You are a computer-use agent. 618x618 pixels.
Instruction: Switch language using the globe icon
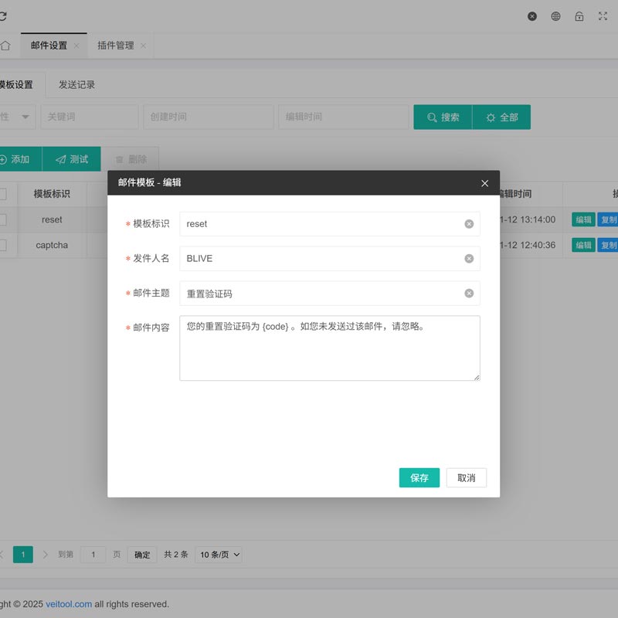click(555, 15)
